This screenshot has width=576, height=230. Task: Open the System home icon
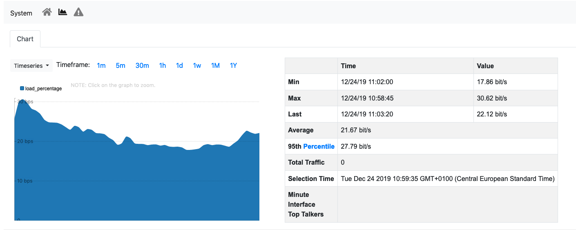tap(47, 12)
